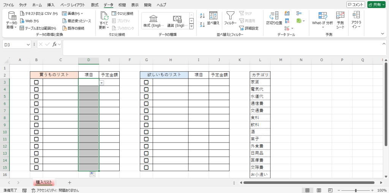The image size is (389, 193).
Task: Open 区切り位置 (Text to Columns) tool
Action: (274, 16)
